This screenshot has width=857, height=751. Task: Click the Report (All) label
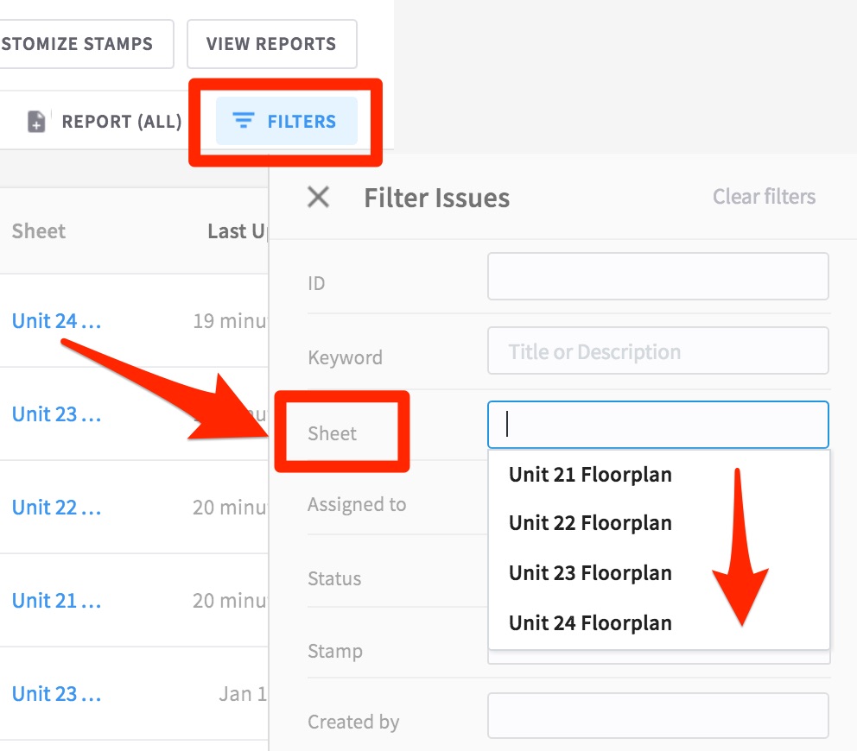[x=121, y=121]
